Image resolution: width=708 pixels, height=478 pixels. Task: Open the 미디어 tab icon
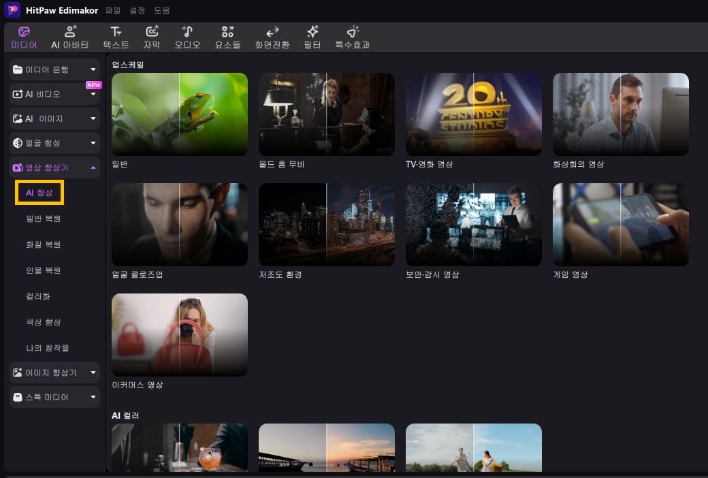pos(24,31)
